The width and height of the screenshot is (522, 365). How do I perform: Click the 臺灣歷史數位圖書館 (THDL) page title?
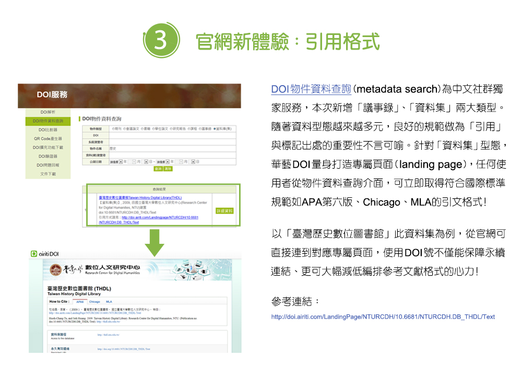coord(79,288)
